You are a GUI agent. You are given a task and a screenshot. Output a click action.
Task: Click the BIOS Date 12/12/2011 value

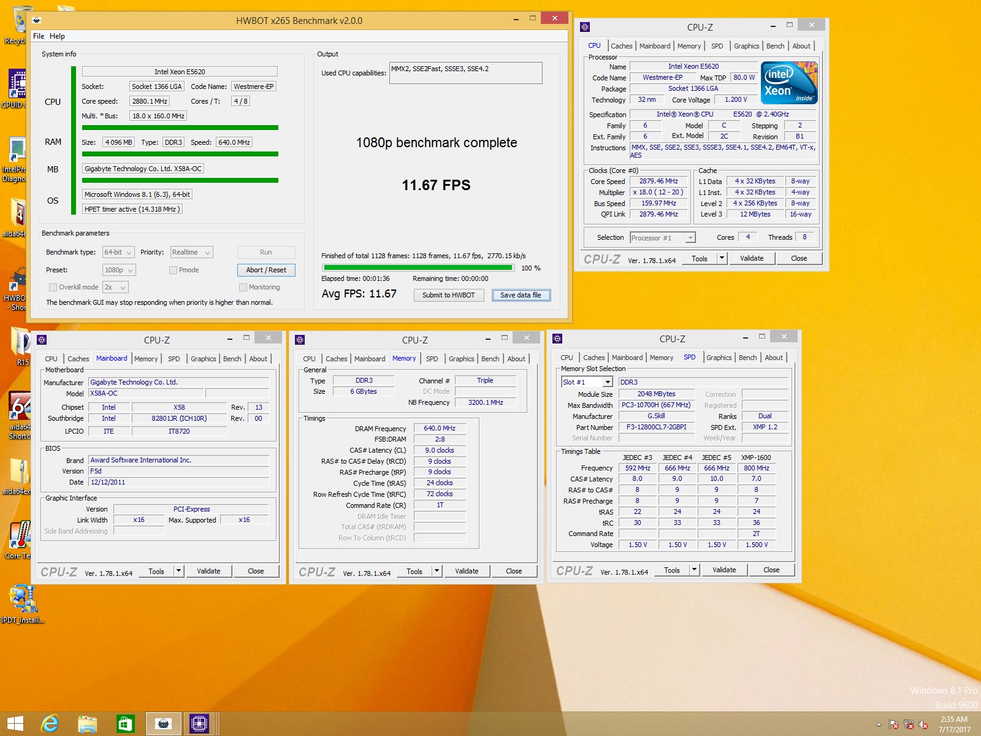[x=179, y=482]
